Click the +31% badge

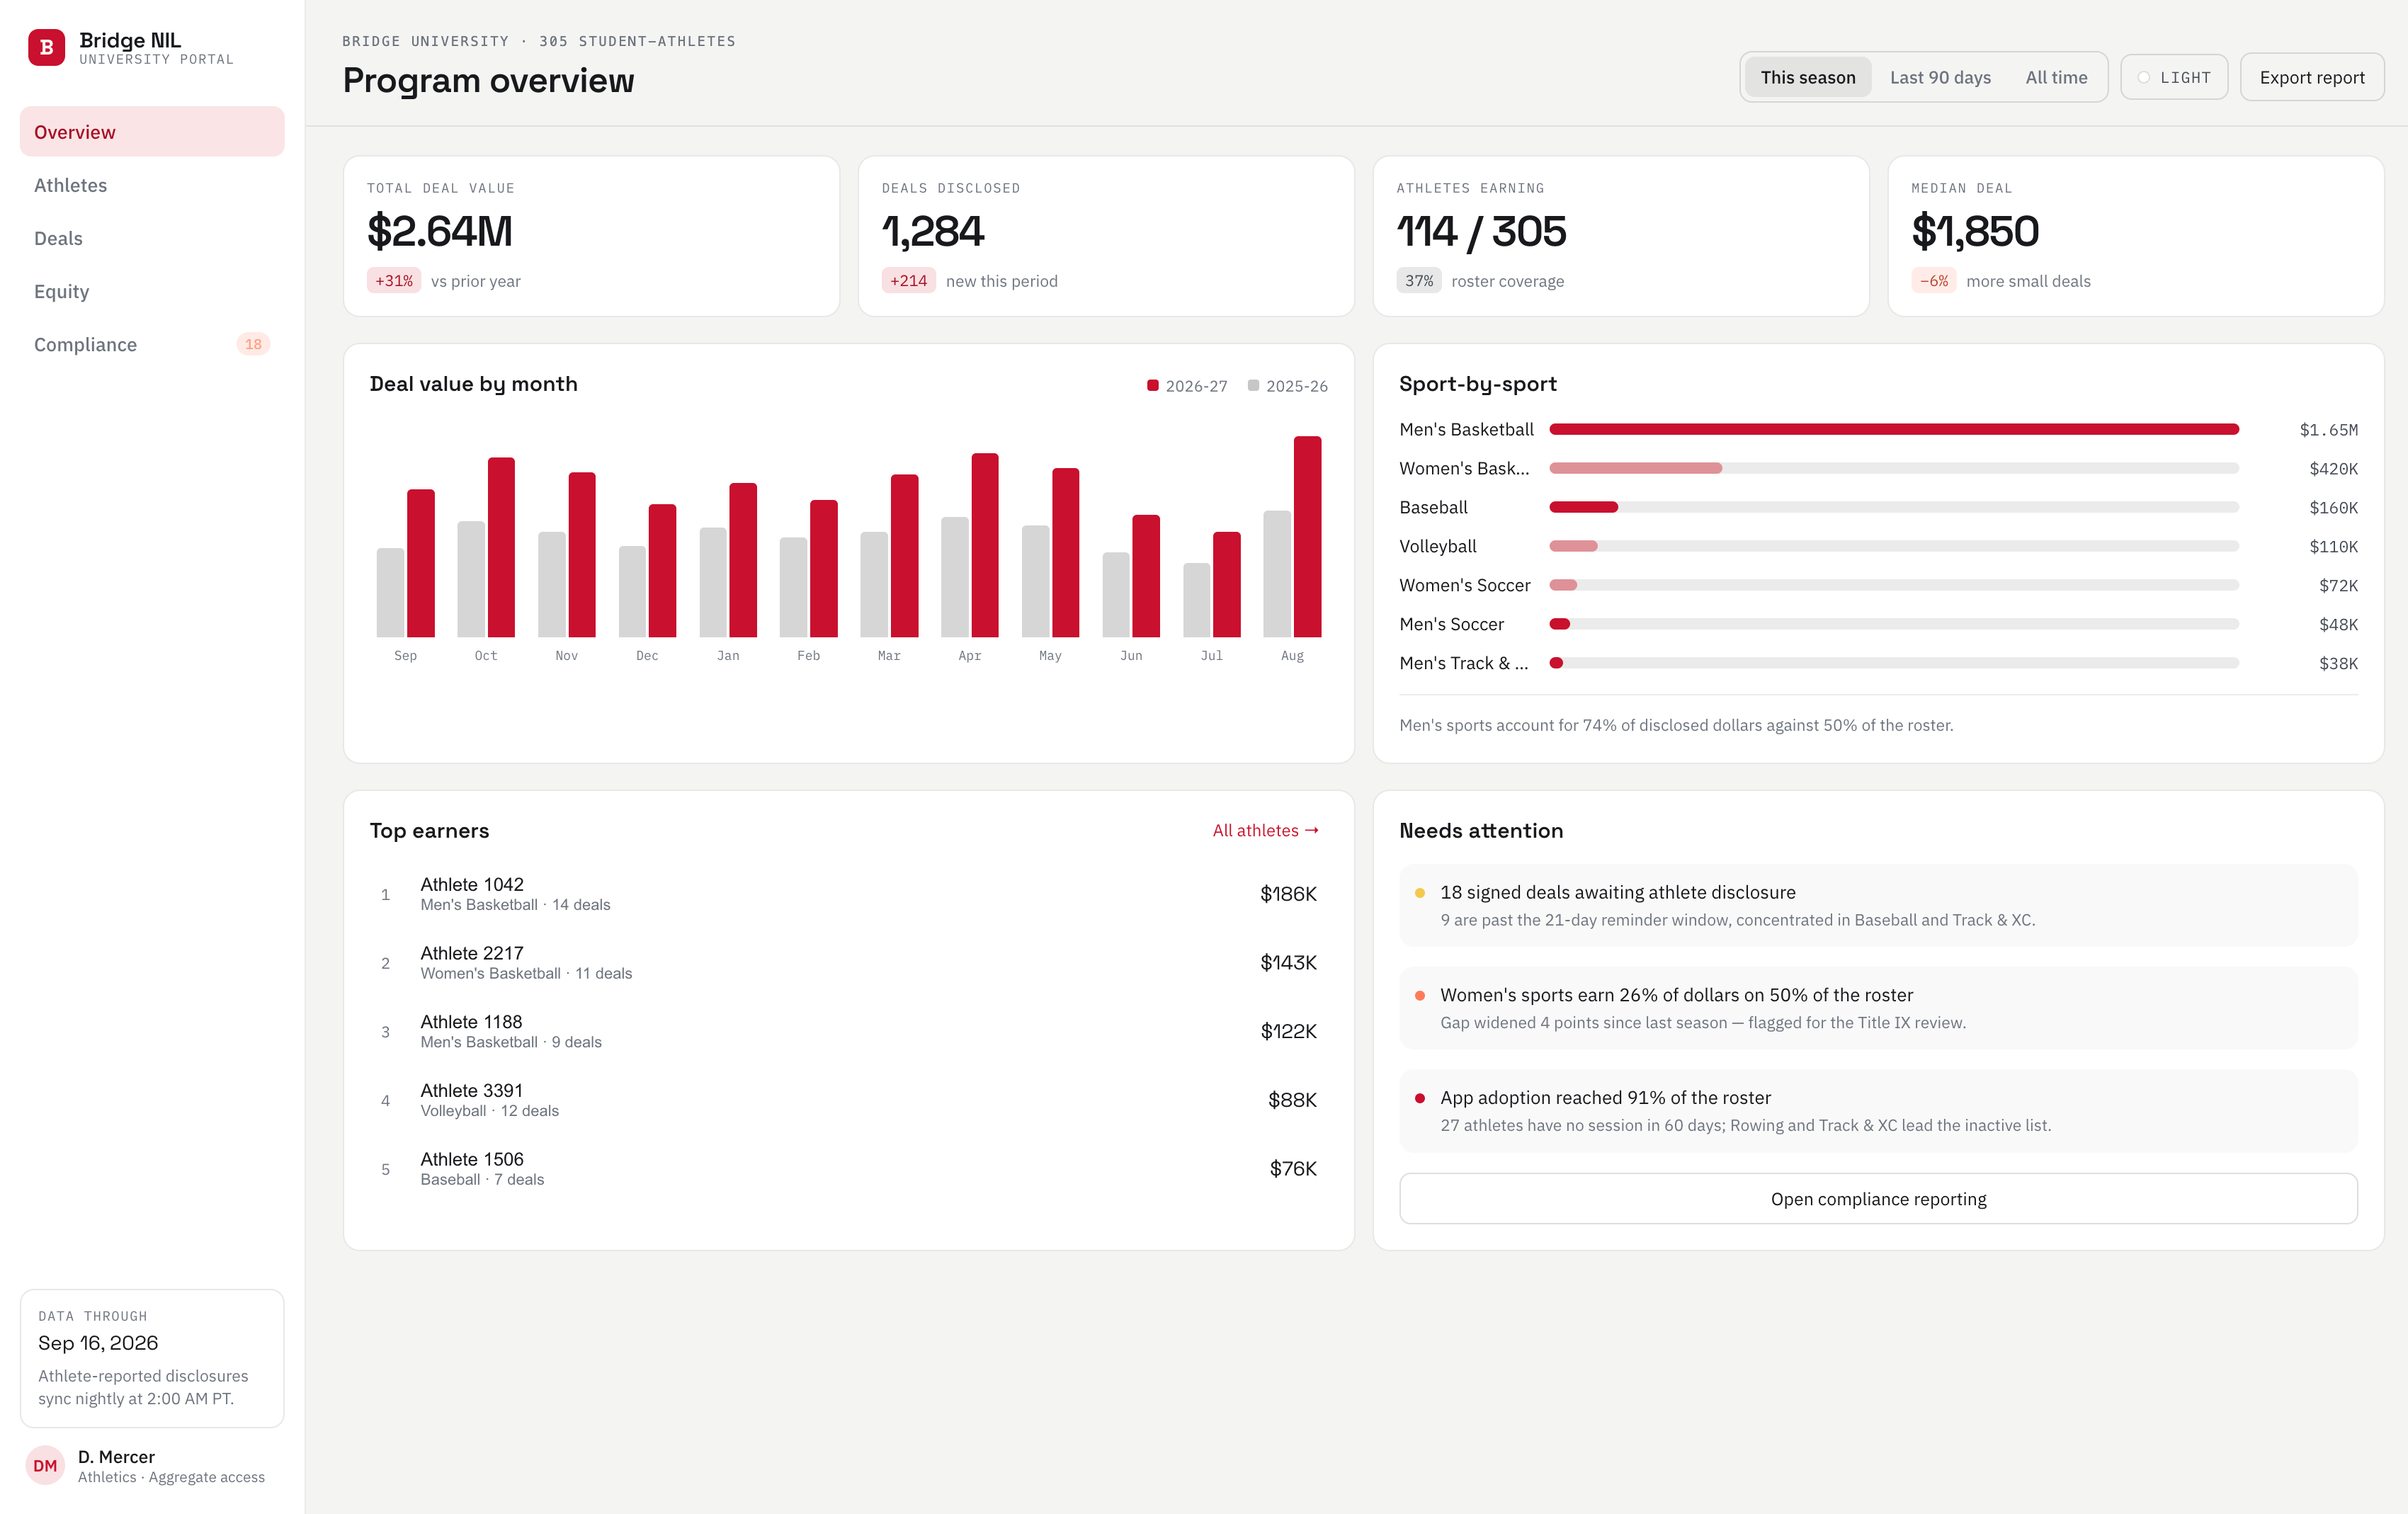(x=394, y=281)
